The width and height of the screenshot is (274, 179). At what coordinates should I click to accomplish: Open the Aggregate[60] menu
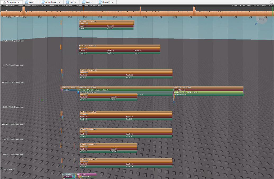[x=40, y=5]
